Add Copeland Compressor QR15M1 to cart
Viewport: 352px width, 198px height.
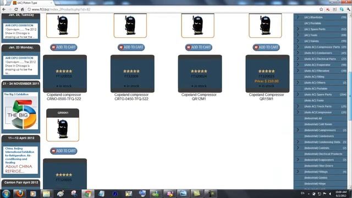266,47
